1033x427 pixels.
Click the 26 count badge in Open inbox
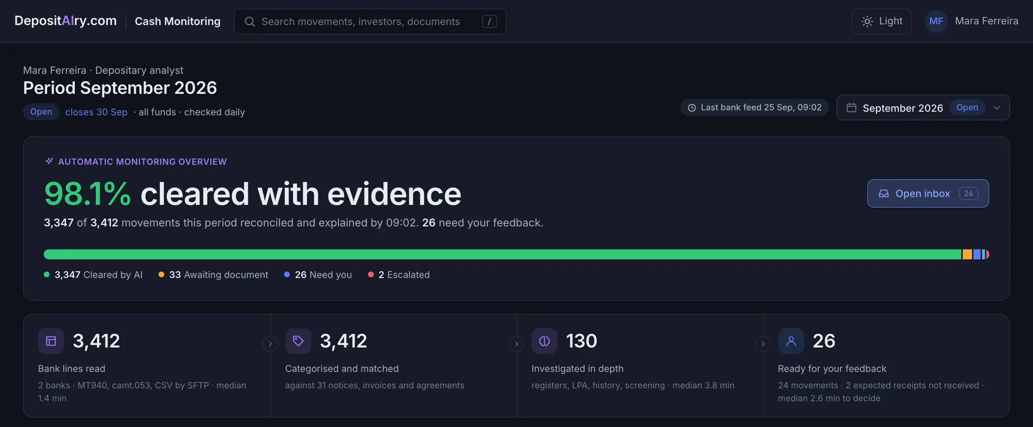(x=968, y=193)
